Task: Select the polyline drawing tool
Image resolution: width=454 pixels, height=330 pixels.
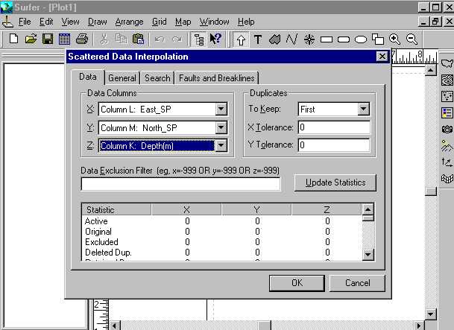Action: coord(291,39)
